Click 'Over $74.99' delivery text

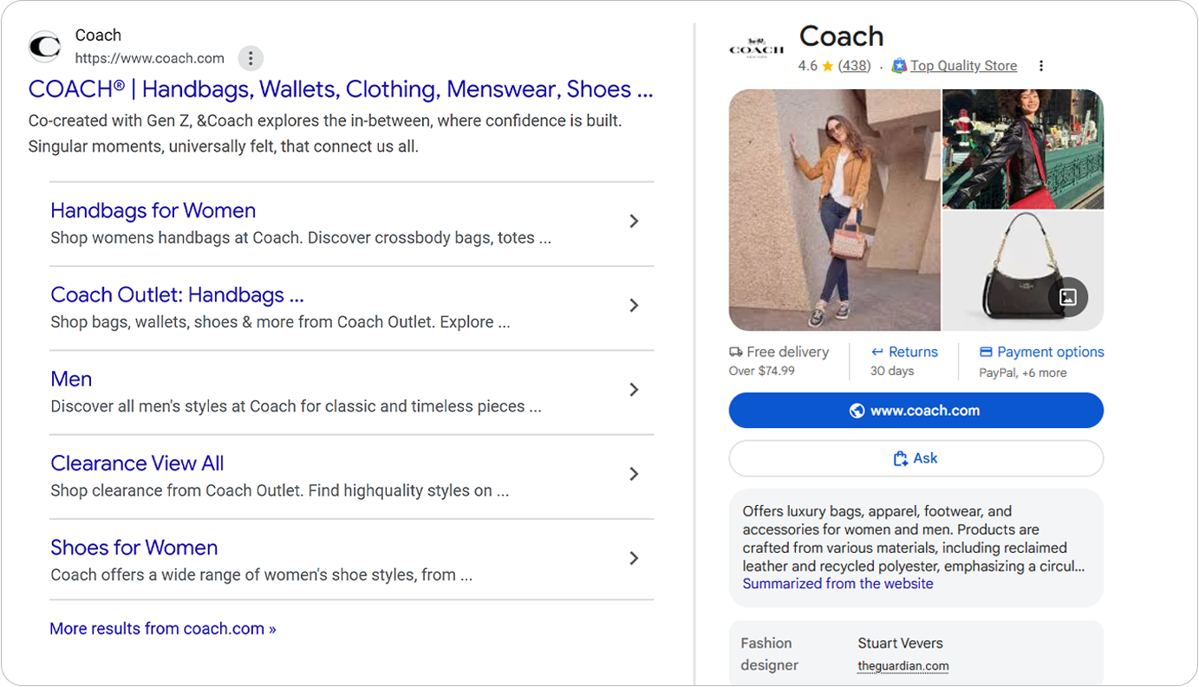[x=762, y=371]
